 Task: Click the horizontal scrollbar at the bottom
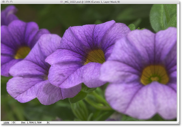tap(113, 122)
